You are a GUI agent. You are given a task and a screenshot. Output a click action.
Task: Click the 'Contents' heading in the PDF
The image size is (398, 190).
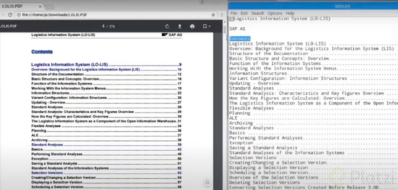(x=42, y=52)
